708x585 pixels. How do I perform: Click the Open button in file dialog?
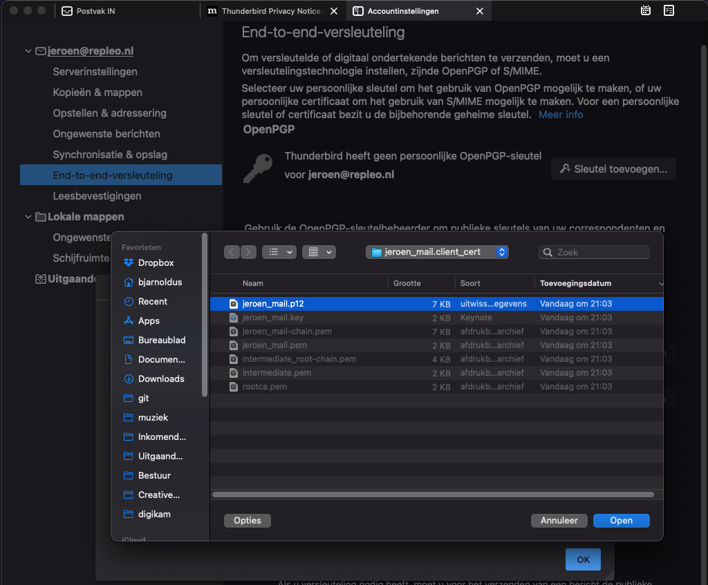click(x=622, y=521)
